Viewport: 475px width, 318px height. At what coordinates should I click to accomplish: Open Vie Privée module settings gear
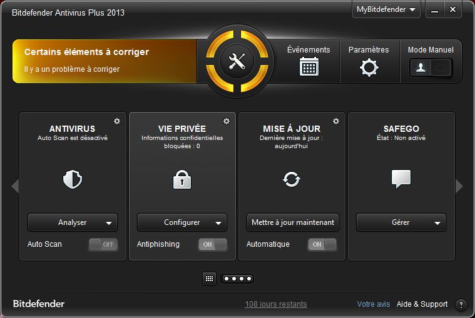pyautogui.click(x=227, y=121)
